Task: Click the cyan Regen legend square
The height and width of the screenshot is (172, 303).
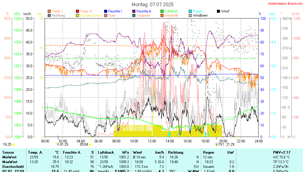Action: pyautogui.click(x=191, y=11)
